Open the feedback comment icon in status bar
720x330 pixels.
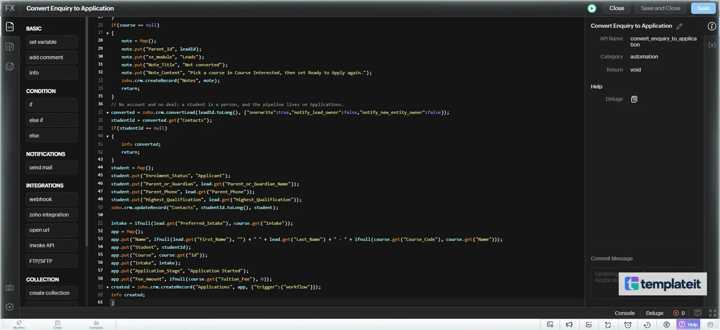(x=698, y=313)
